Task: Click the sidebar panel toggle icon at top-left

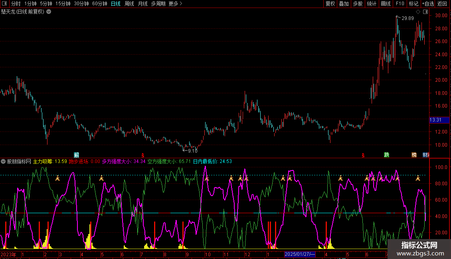Action: [x=4, y=4]
